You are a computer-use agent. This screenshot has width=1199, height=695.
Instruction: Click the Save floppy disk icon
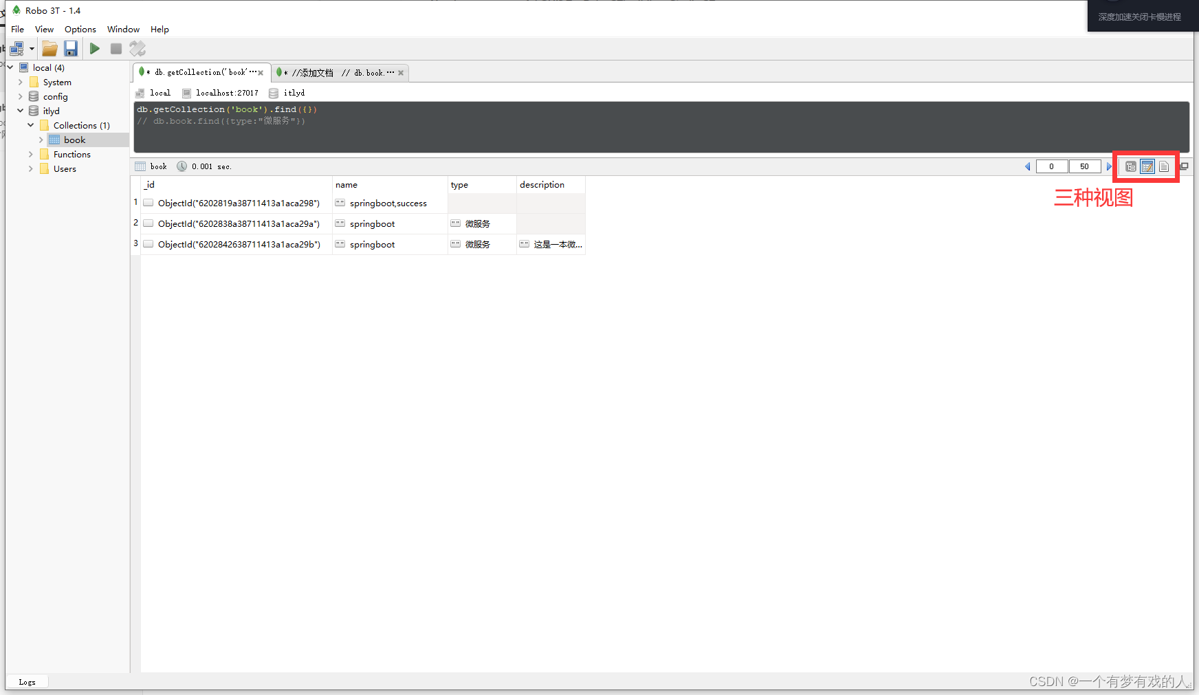click(71, 49)
